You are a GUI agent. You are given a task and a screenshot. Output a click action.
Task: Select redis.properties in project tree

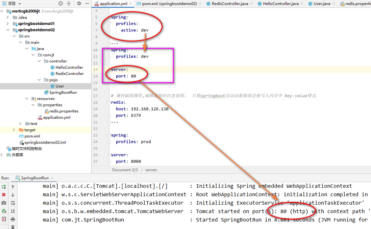[x=64, y=111]
